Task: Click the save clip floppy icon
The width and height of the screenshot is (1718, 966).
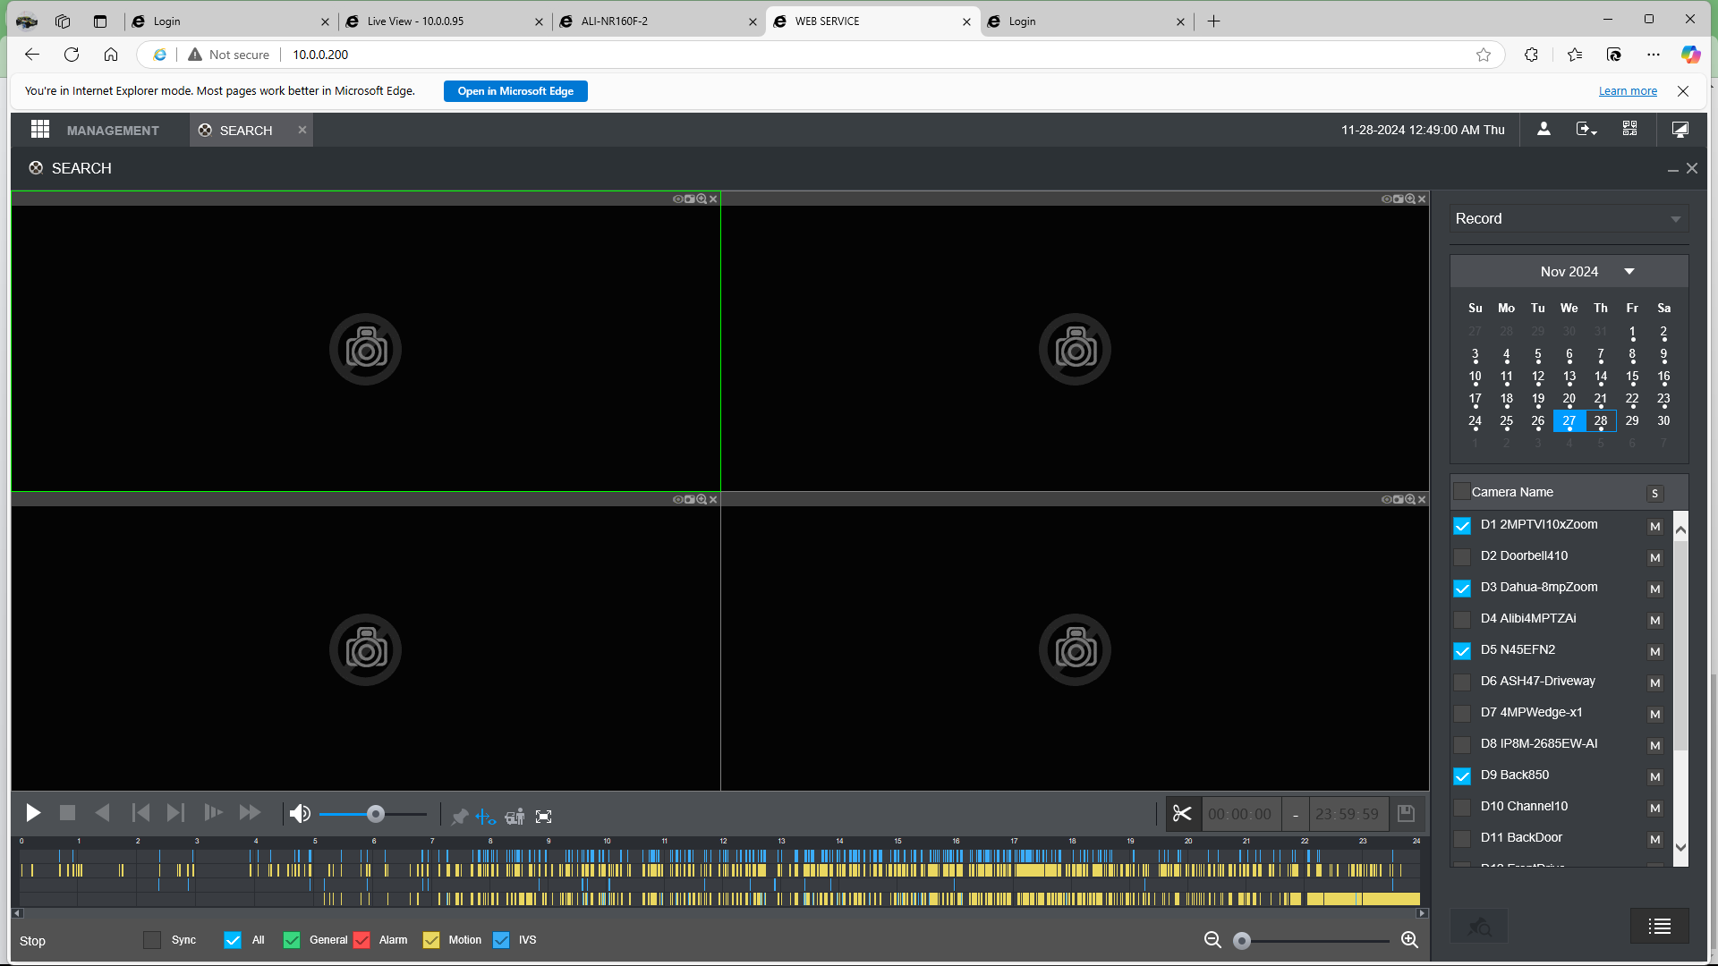Action: coord(1406,814)
